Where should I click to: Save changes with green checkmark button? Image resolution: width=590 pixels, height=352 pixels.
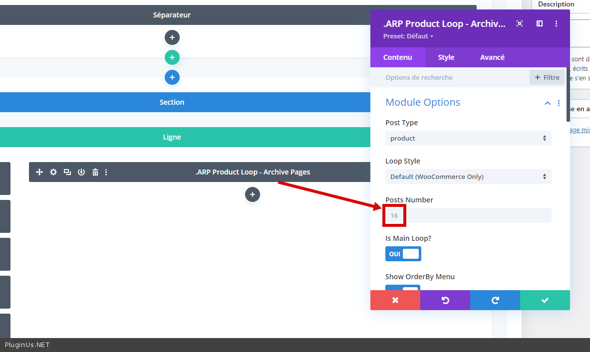545,300
